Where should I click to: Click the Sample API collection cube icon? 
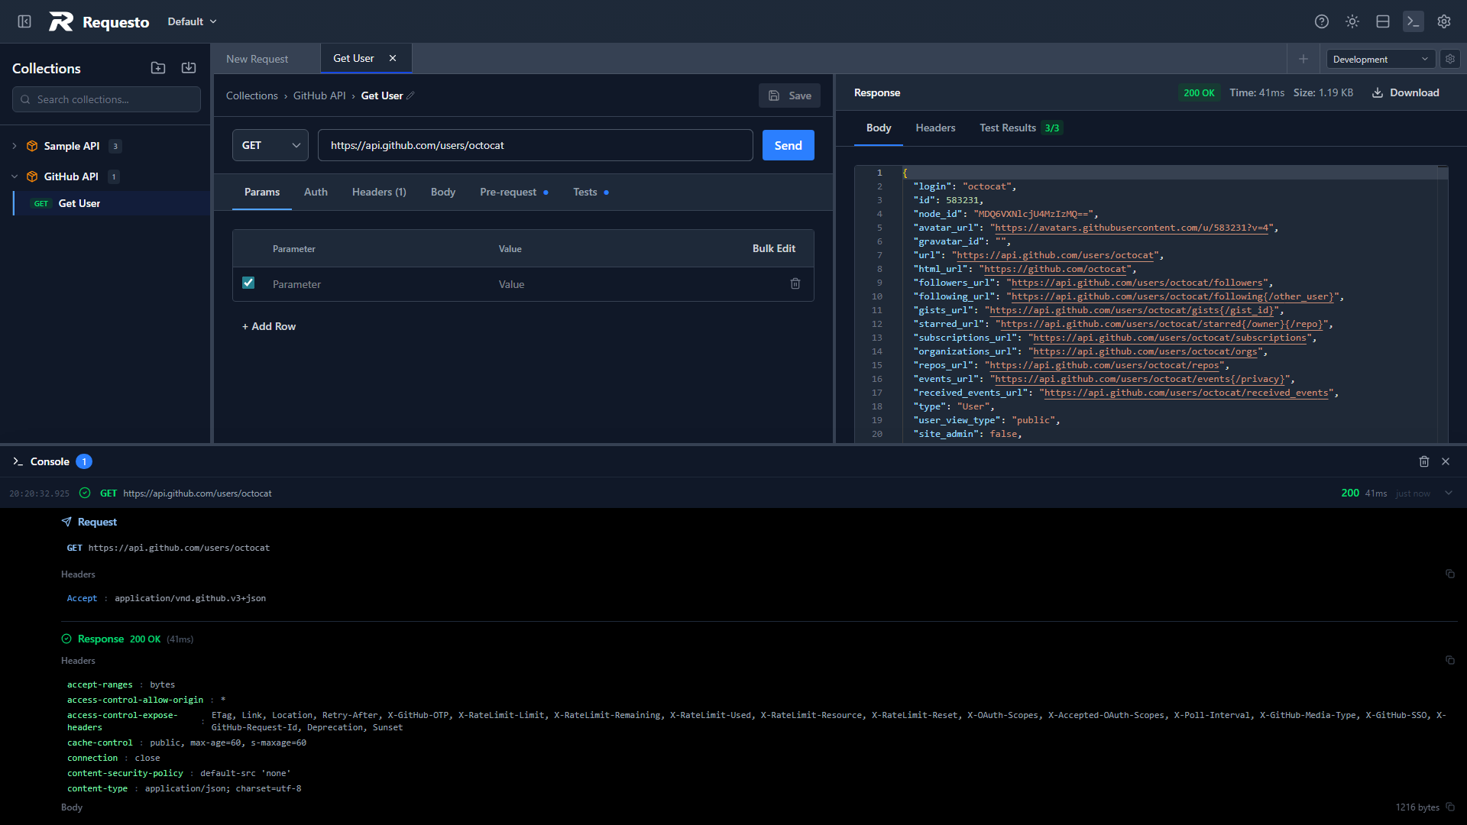click(32, 146)
